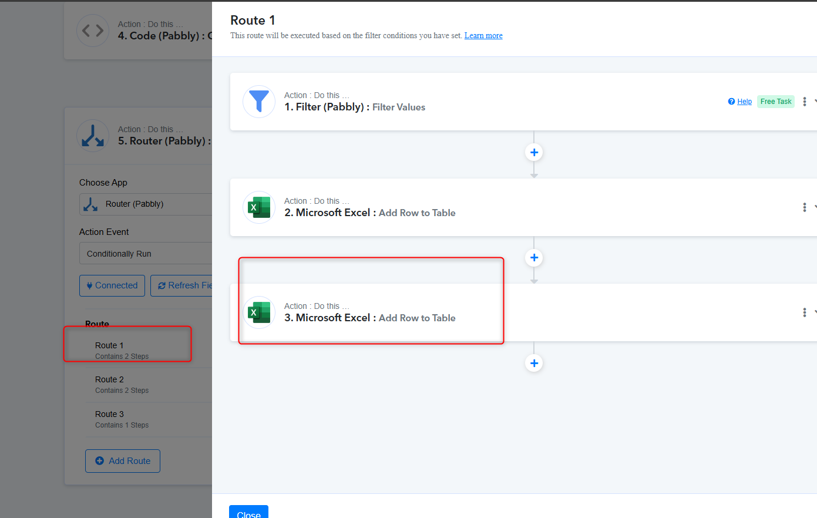This screenshot has height=518, width=817.
Task: Open the three-dot menu for Filter step
Action: coord(805,102)
